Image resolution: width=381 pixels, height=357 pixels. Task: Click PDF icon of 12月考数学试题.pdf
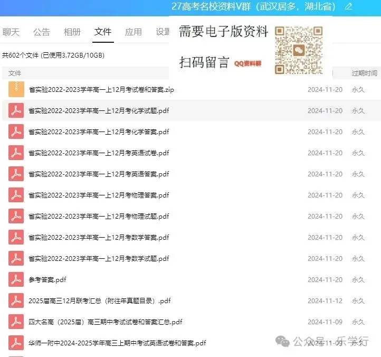pos(16,259)
